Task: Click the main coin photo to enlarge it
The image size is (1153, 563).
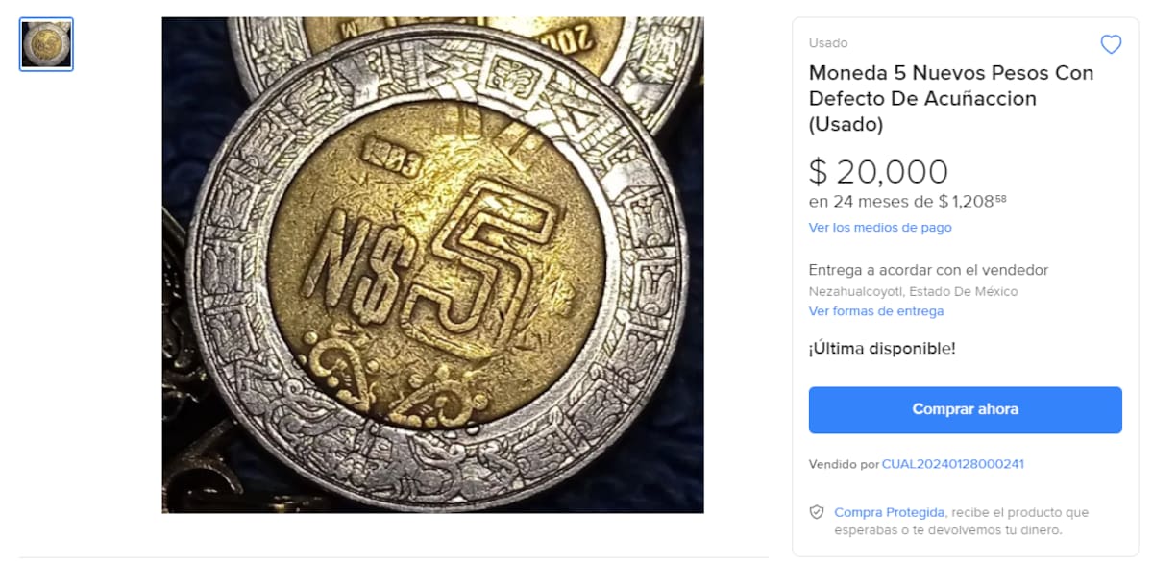Action: pyautogui.click(x=432, y=269)
